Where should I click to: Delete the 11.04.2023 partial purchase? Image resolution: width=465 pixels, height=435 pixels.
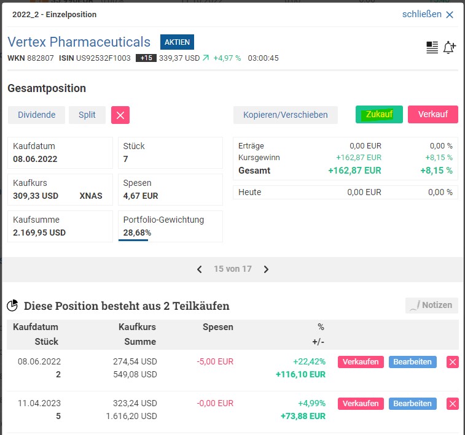point(453,404)
